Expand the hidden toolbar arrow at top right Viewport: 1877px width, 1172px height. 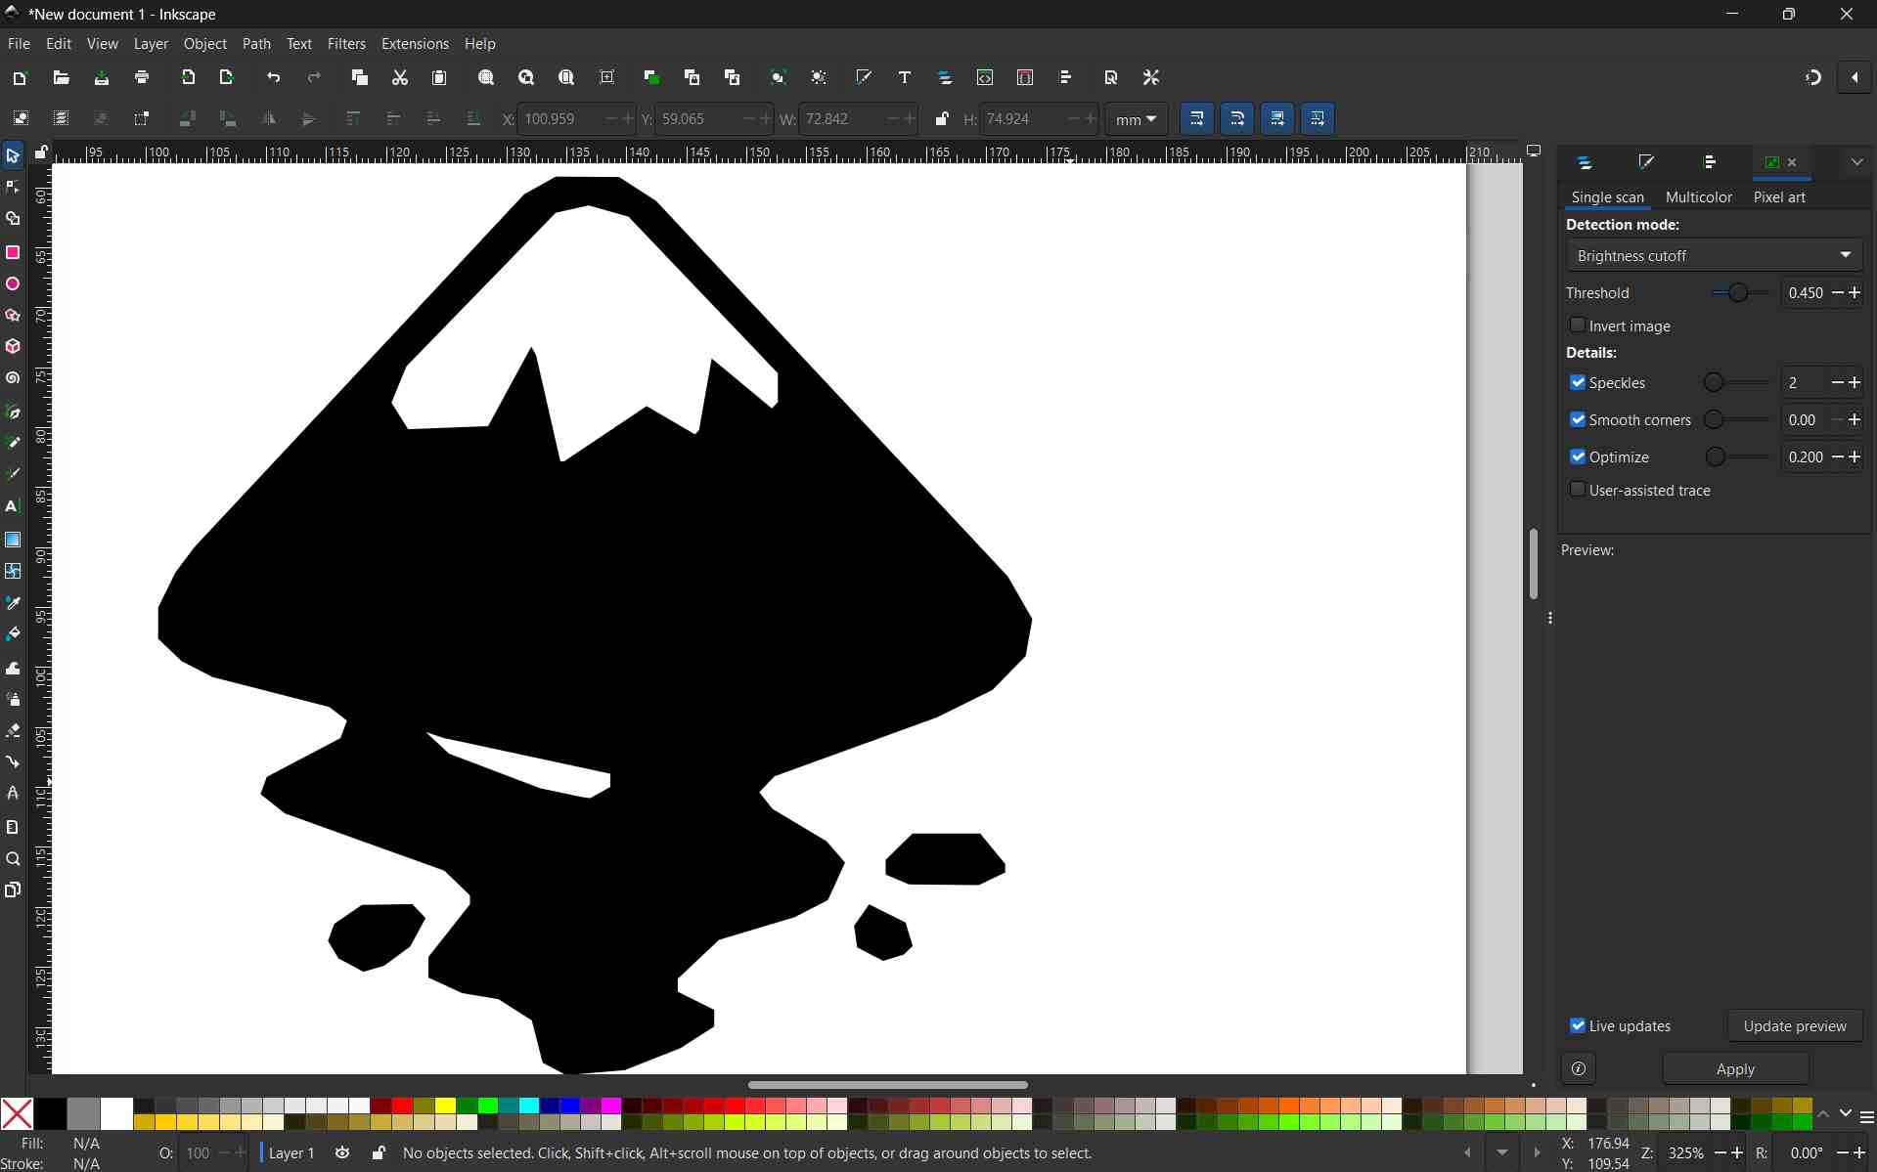point(1855,77)
